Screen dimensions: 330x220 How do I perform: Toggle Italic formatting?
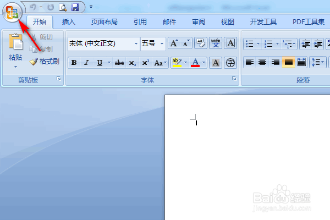tap(86, 63)
